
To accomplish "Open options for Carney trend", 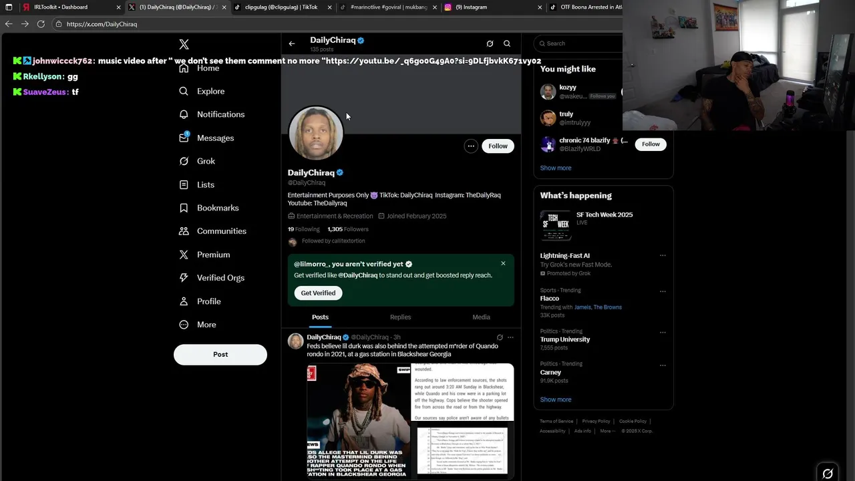I will pos(663,365).
